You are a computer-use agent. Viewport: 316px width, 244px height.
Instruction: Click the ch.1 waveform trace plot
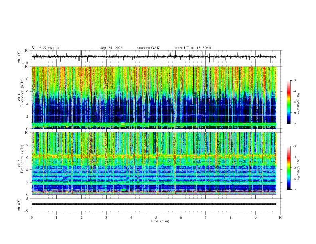[154, 57]
